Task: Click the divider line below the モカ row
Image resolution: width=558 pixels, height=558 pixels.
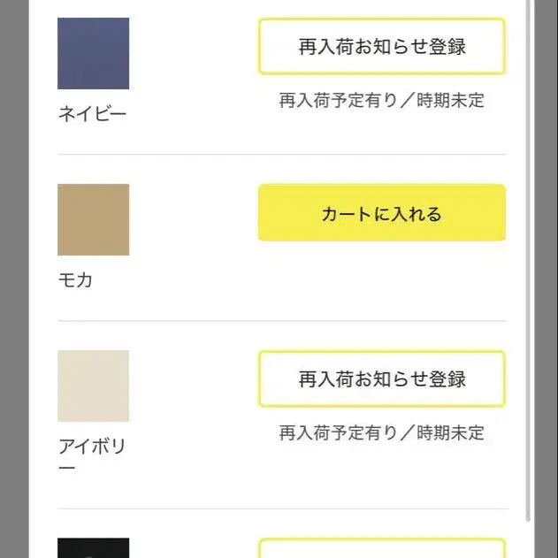Action: pyautogui.click(x=281, y=321)
